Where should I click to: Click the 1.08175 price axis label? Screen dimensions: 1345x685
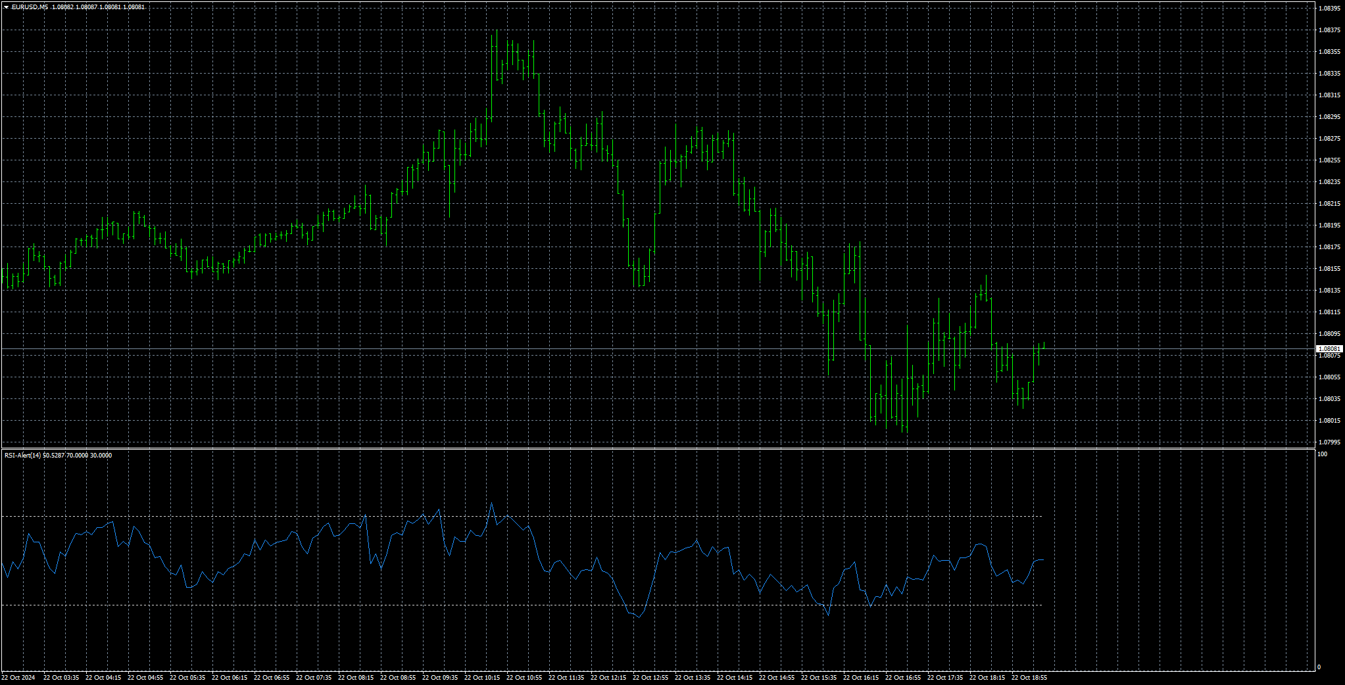click(1330, 247)
